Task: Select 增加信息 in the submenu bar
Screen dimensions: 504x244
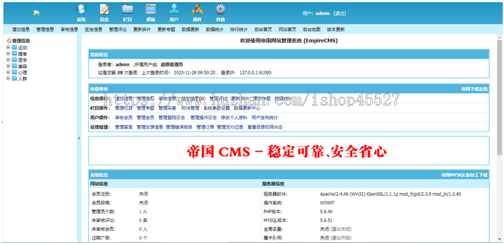Action: pyautogui.click(x=21, y=29)
